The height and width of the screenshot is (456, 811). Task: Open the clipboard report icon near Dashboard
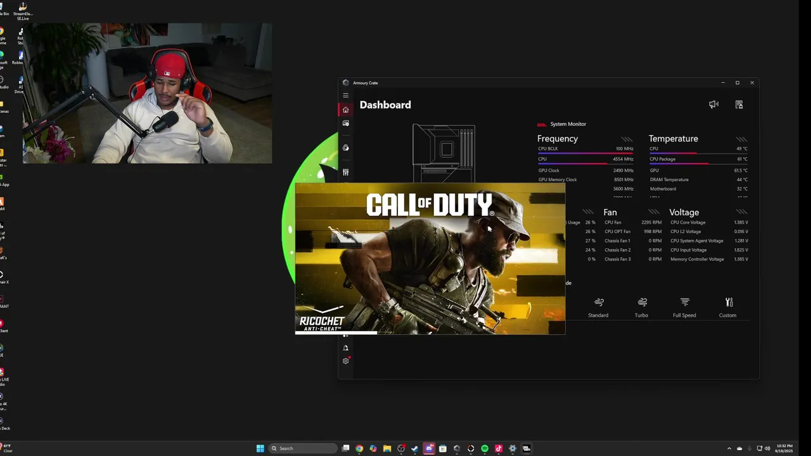pyautogui.click(x=739, y=104)
